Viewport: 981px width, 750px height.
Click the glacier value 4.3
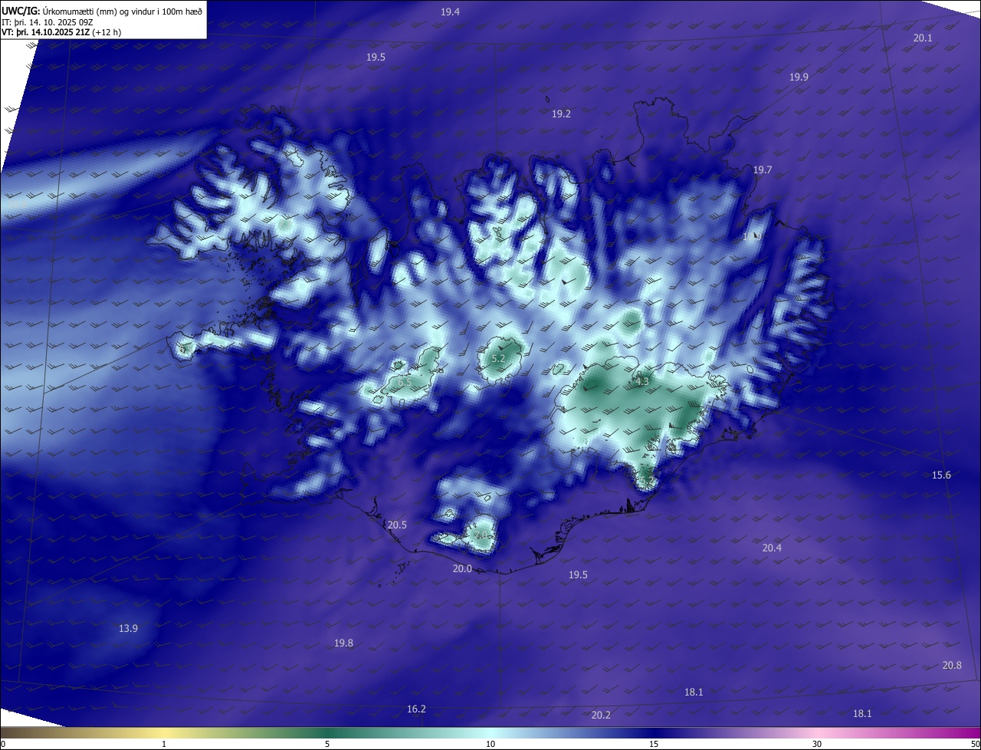click(x=642, y=381)
